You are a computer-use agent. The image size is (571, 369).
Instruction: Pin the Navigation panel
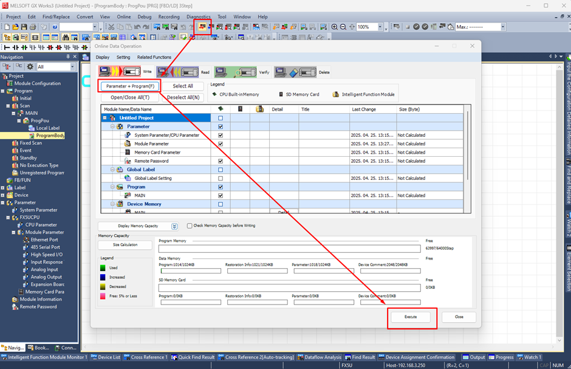[68, 57]
